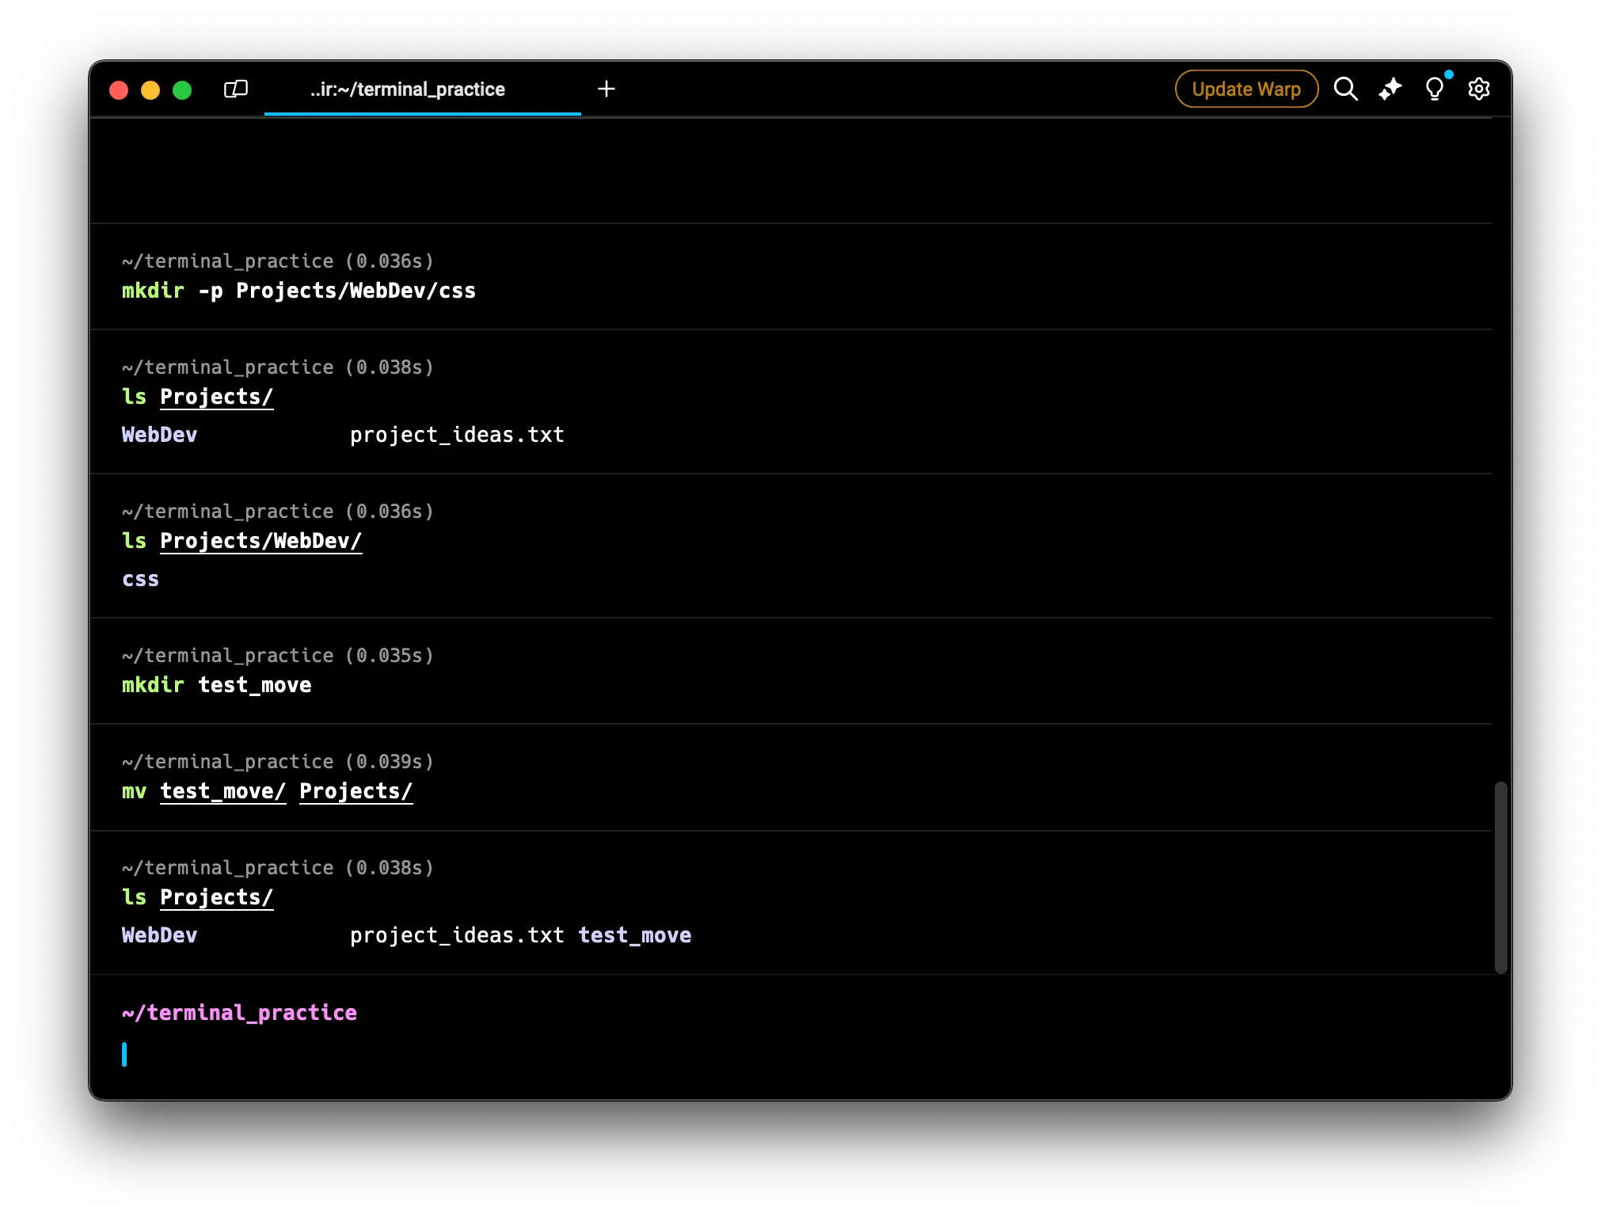
Task: Click the red close window button
Action: (x=119, y=90)
